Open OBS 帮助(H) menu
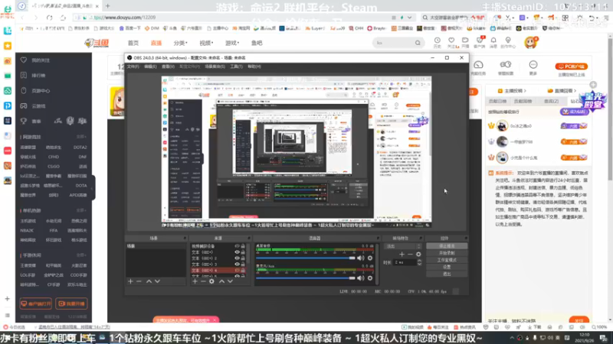 [x=254, y=67]
